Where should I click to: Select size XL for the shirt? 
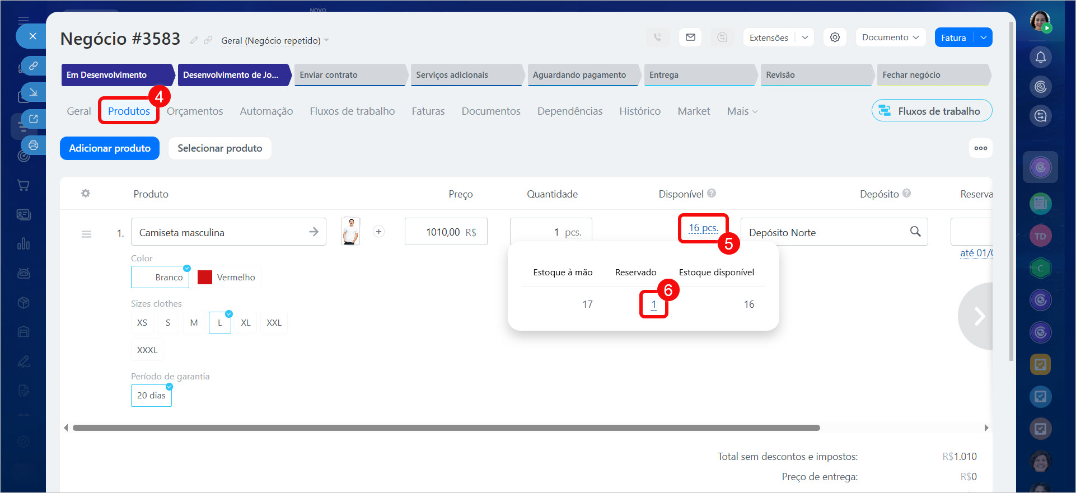point(245,323)
